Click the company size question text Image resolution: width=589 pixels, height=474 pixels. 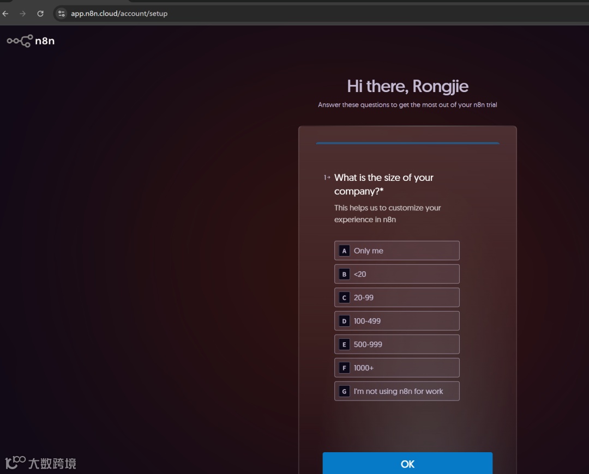point(383,184)
